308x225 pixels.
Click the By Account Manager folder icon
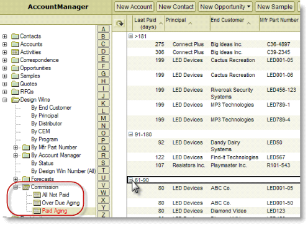click(26, 156)
